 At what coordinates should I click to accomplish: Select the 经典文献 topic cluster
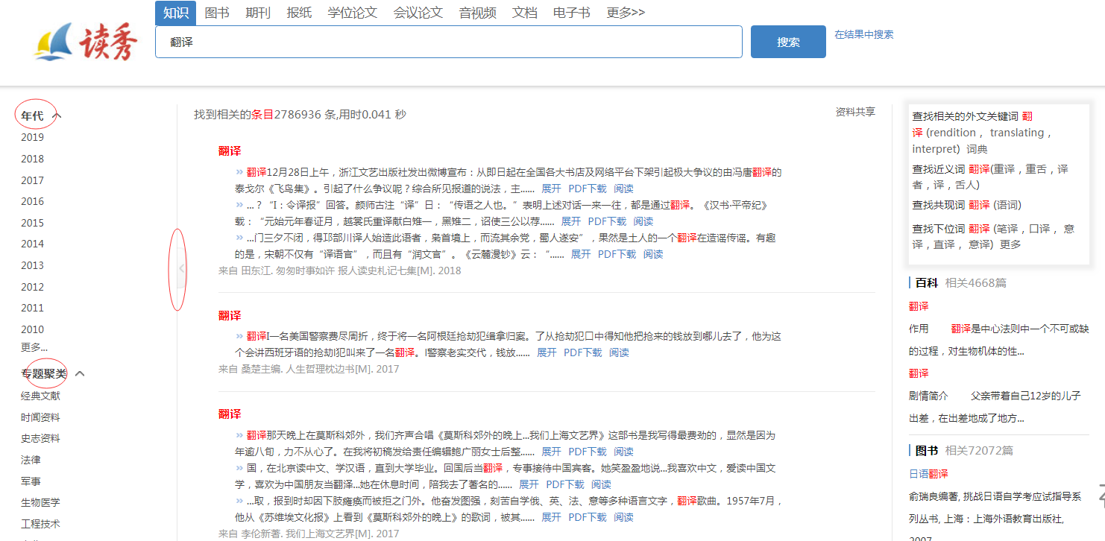40,396
